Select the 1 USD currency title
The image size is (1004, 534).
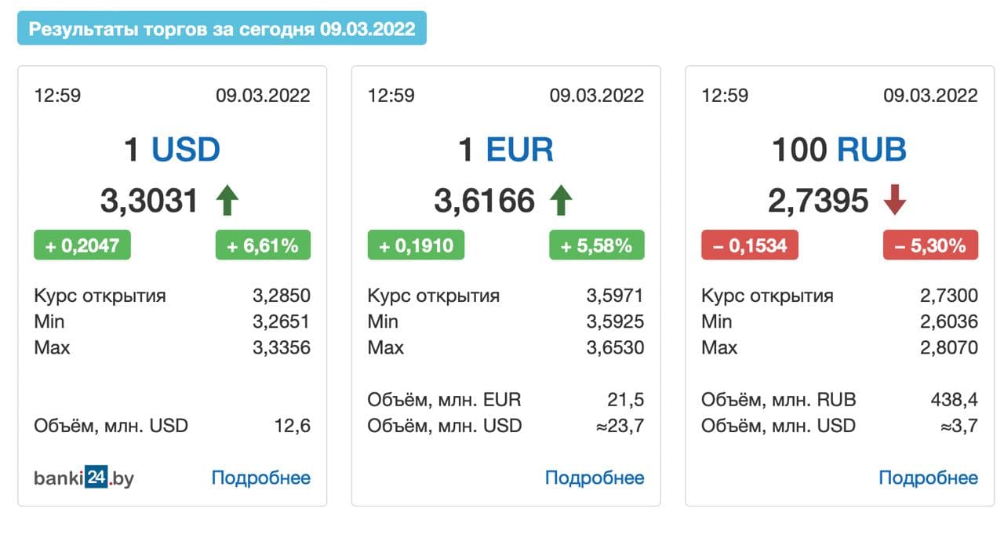click(172, 149)
